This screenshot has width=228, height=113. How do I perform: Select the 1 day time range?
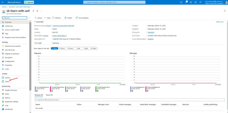click(78, 48)
